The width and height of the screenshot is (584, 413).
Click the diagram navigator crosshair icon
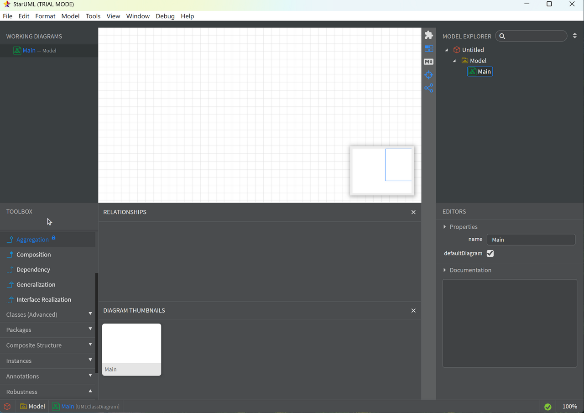(x=428, y=75)
